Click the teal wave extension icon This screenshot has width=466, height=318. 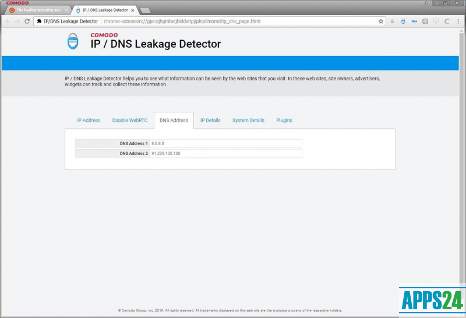414,22
